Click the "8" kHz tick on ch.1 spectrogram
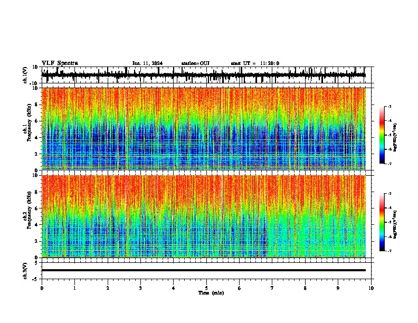The width and height of the screenshot is (418, 323). pos(37,104)
